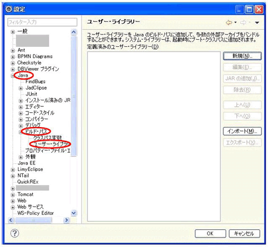This screenshot has width=268, height=247.
Task: Click the JAR の追加(J)... button
Action: pyautogui.click(x=242, y=78)
